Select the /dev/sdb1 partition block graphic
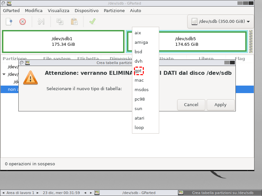 [63, 41]
